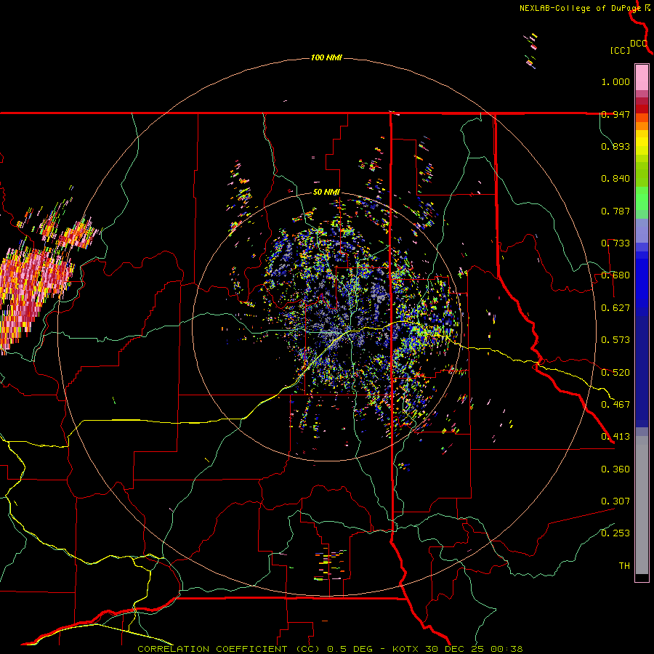Click the 0.573 color scale label
The image size is (654, 654).
pyautogui.click(x=615, y=340)
